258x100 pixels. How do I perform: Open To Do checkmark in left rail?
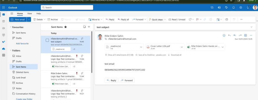(4, 42)
